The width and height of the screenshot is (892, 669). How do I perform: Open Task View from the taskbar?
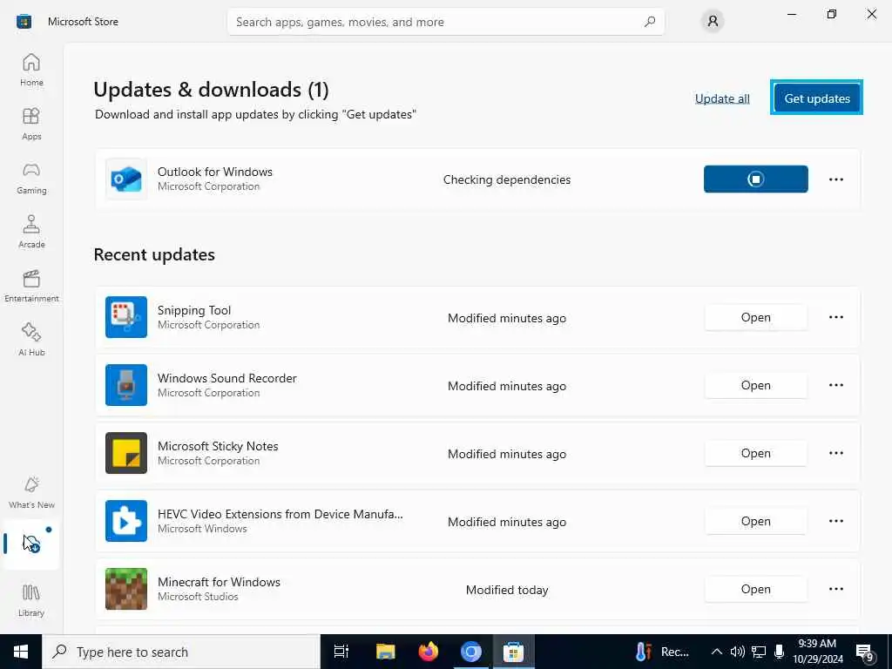tap(341, 652)
